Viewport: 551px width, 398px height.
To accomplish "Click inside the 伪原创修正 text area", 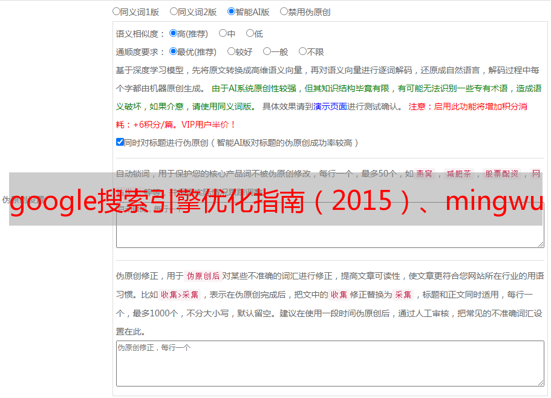I will tap(330, 364).
